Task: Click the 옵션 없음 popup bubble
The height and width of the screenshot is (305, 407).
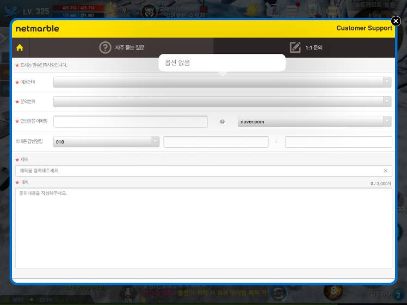Action: pos(222,63)
